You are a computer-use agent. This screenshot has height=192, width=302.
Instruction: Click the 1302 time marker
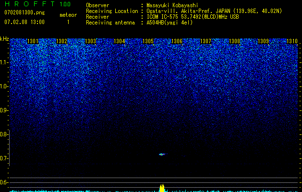pyautogui.click(x=61, y=41)
